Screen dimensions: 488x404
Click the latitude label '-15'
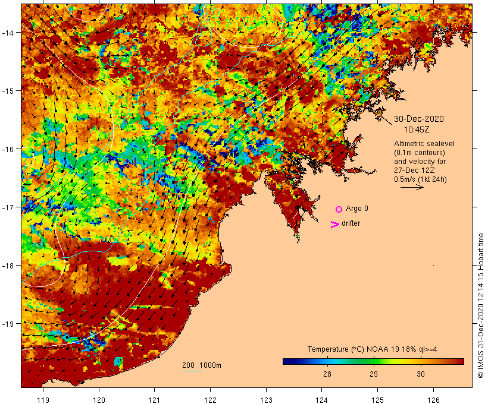[x=7, y=91]
